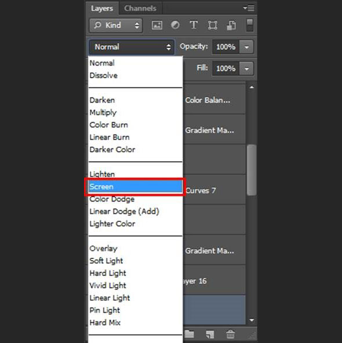Open the blend mode dropdown showing Normal
This screenshot has height=343, width=342.
132,47
